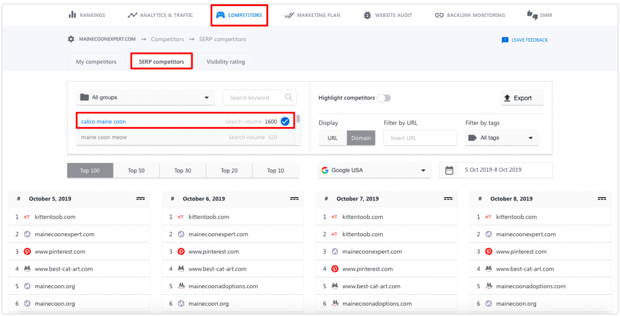Viewport: 620px width, 316px height.
Task: Click the mainecoonadoptions icon in October 6 column
Action: coord(181,286)
